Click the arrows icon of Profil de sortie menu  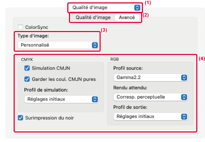click(x=184, y=116)
